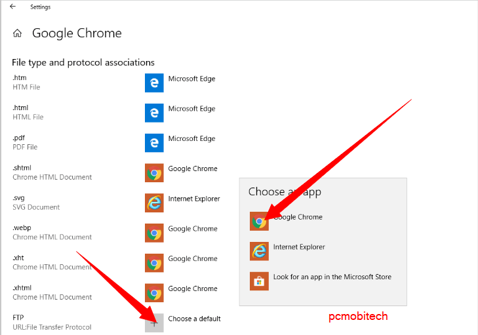Click Google Chrome label for .shtml
The image size is (478, 335).
pos(193,168)
